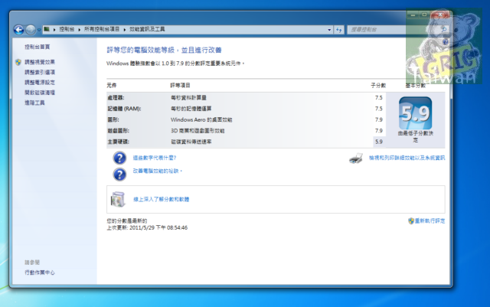Screen dimensions: 490x307
Task: Select the 效能資訊及工具 breadcrumb segment
Action: pyautogui.click(x=147, y=29)
